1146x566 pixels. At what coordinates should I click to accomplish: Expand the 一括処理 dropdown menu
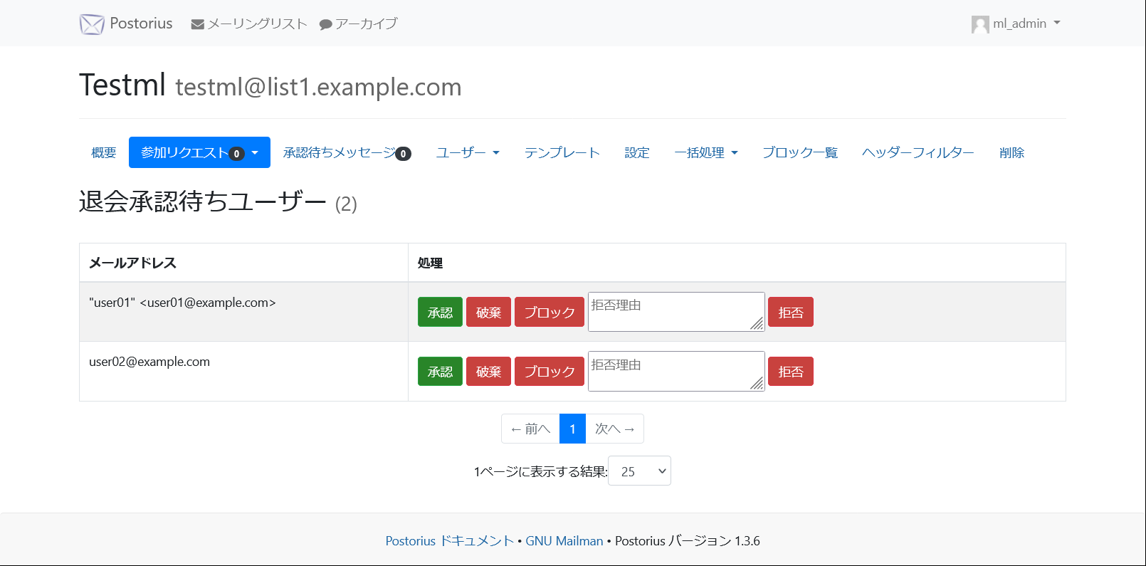click(x=706, y=152)
